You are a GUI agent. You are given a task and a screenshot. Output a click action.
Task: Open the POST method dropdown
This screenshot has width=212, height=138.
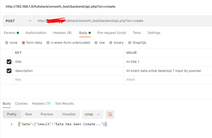(x=19, y=21)
